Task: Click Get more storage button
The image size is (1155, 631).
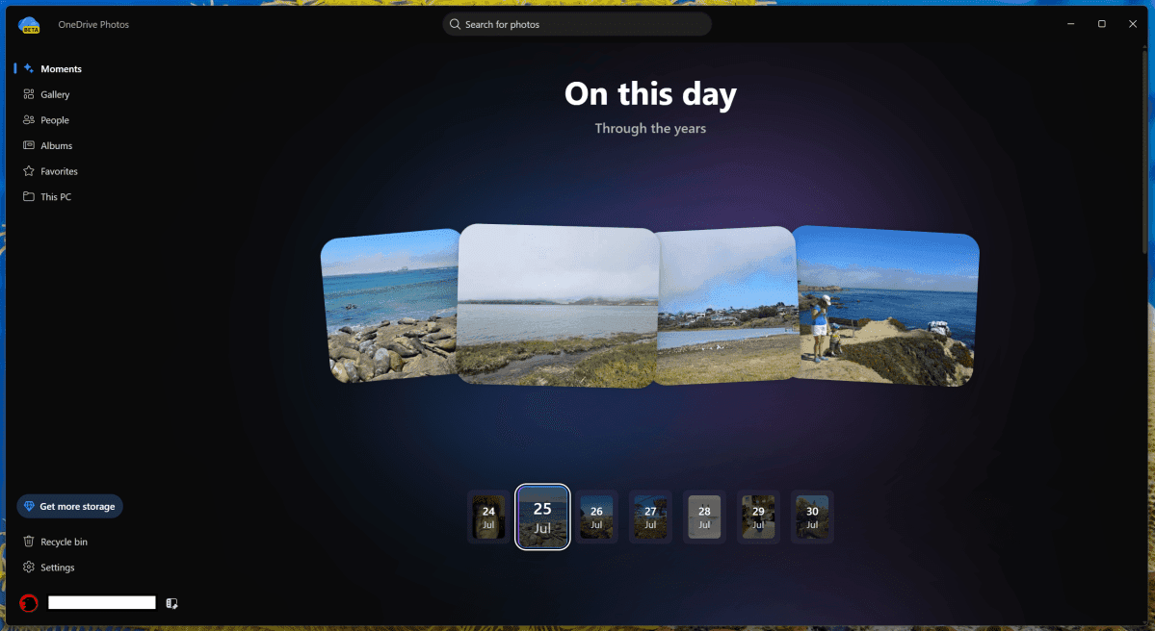Action: click(x=70, y=506)
